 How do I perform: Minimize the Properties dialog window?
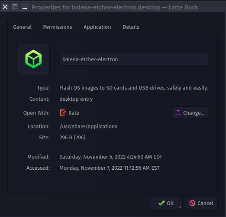pos(25,7)
